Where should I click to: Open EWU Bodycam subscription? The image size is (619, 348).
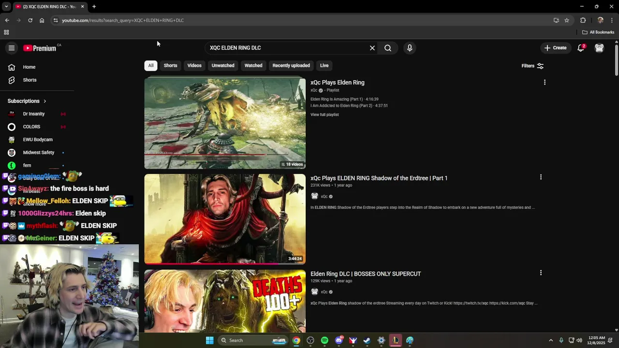pyautogui.click(x=39, y=140)
